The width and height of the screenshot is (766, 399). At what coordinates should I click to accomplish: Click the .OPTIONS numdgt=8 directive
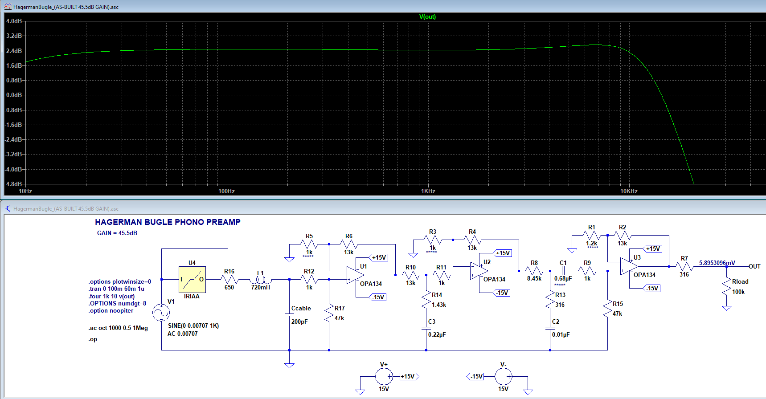[x=117, y=303]
